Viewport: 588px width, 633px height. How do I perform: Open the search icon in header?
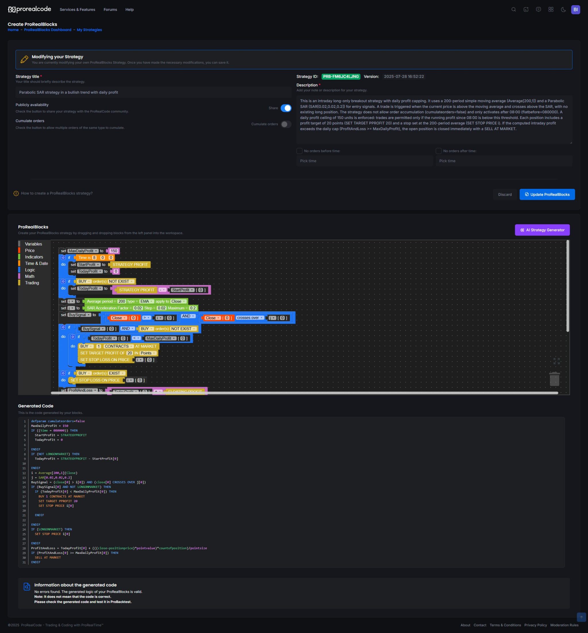[514, 9]
